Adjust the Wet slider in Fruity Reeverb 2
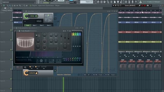Image resolution: width=164 pixels, height=92 pixels. click(68, 38)
